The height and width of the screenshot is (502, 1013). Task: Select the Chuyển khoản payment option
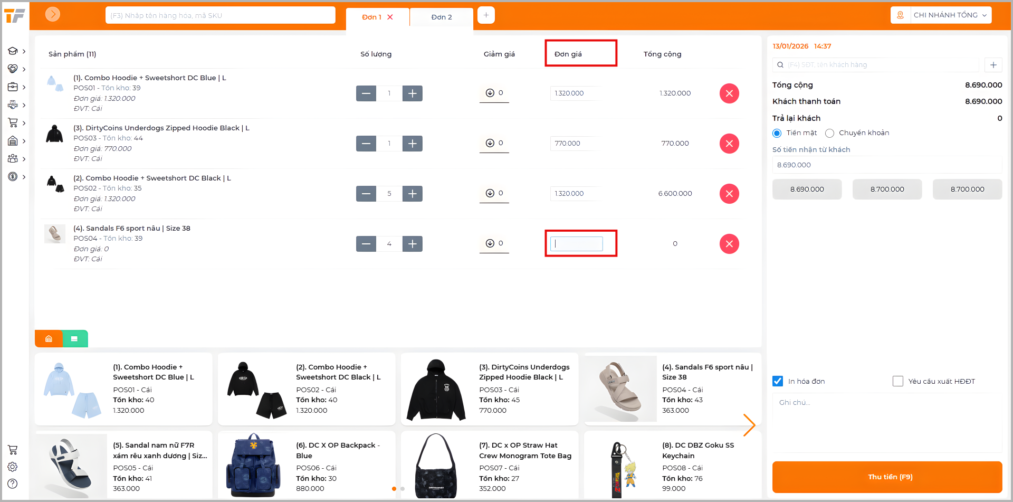pyautogui.click(x=829, y=133)
